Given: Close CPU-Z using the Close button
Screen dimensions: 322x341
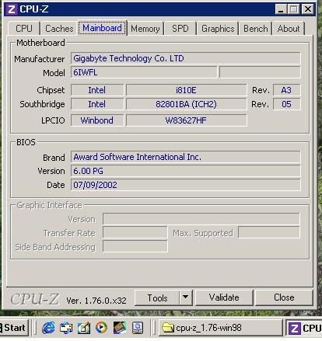Looking at the screenshot, I should [284, 298].
